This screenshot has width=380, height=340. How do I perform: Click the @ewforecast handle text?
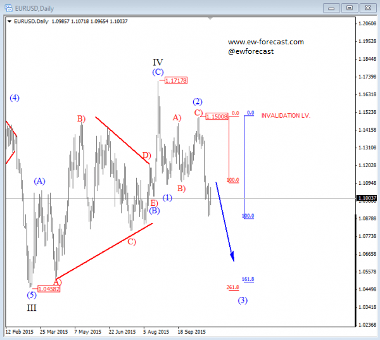(x=251, y=51)
